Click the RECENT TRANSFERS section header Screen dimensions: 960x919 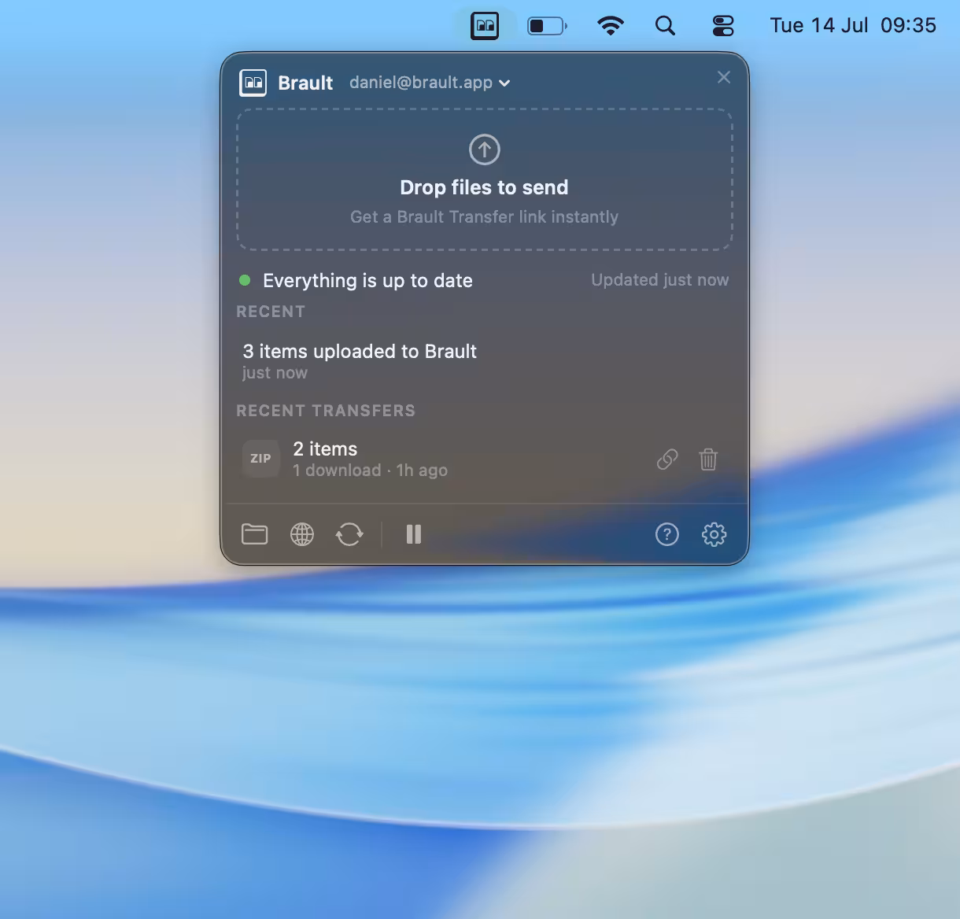coord(326,411)
